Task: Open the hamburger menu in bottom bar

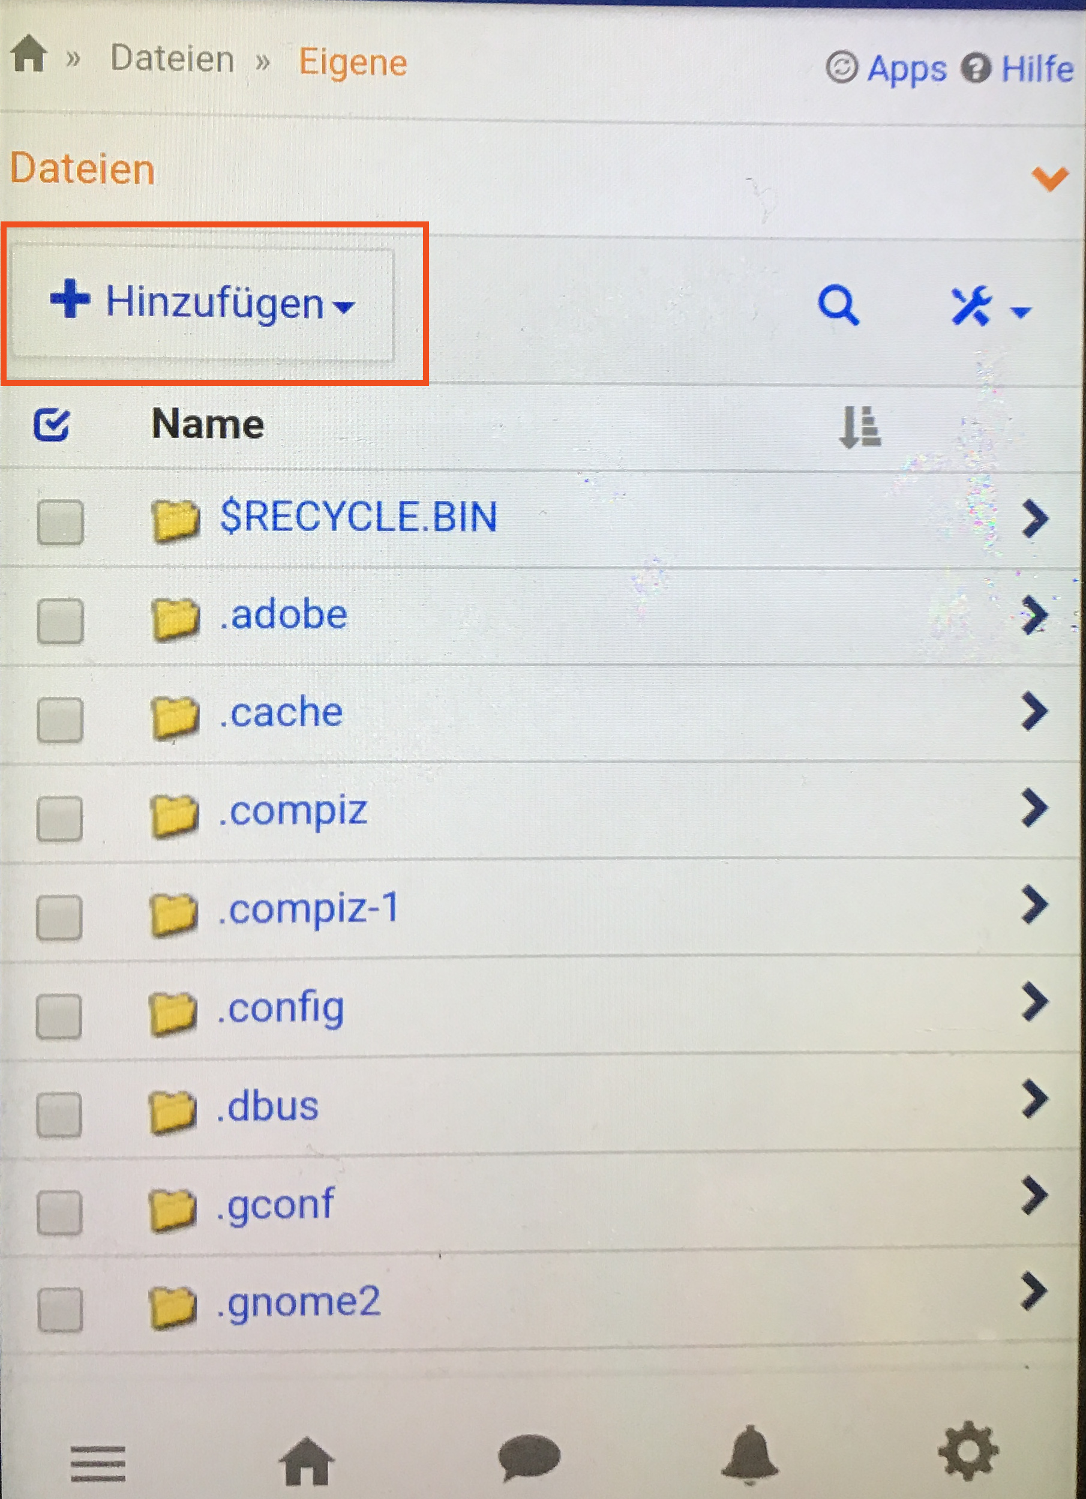Action: coord(98,1464)
